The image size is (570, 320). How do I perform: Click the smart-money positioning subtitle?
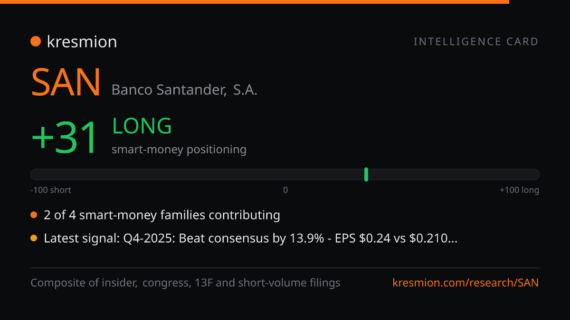[x=179, y=150]
